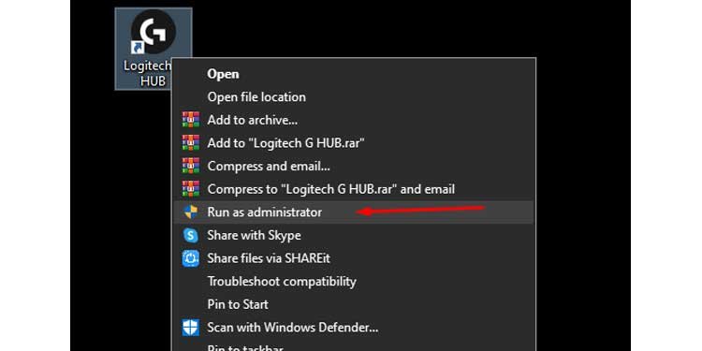Choose the Run as administrator text label

(265, 212)
